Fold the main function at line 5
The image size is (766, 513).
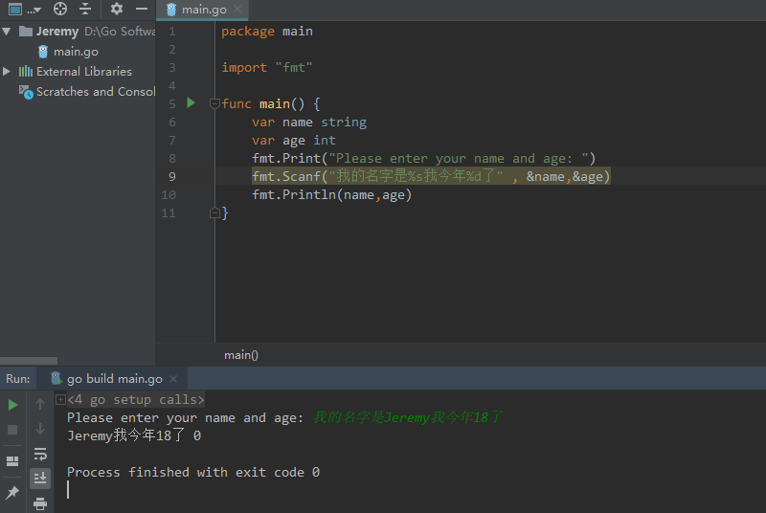[214, 103]
